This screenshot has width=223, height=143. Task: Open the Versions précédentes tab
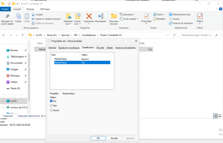tap(125, 48)
